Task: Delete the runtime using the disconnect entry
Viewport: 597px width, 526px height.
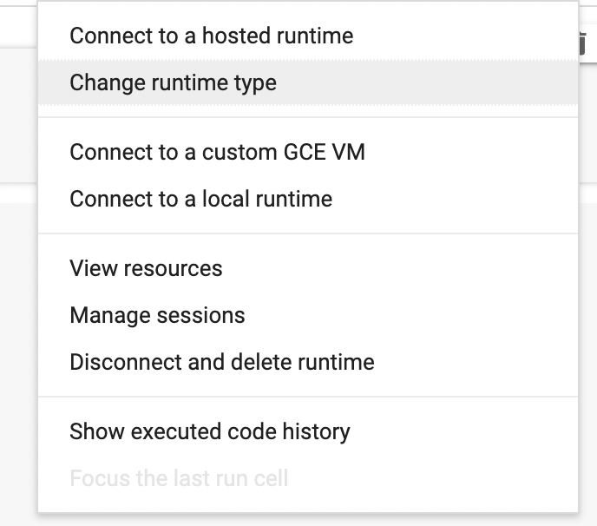Action: (221, 363)
